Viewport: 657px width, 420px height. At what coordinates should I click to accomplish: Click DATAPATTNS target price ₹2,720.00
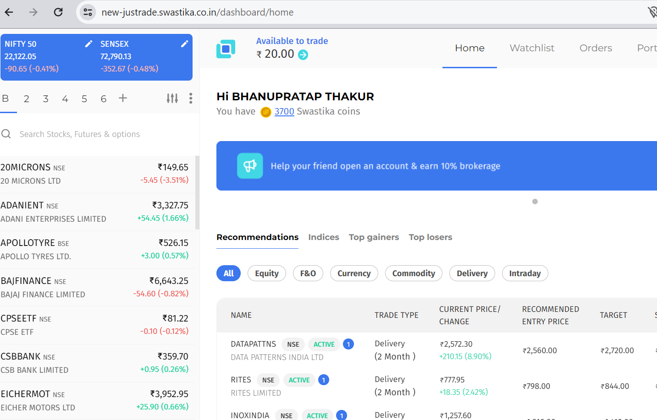(x=617, y=350)
